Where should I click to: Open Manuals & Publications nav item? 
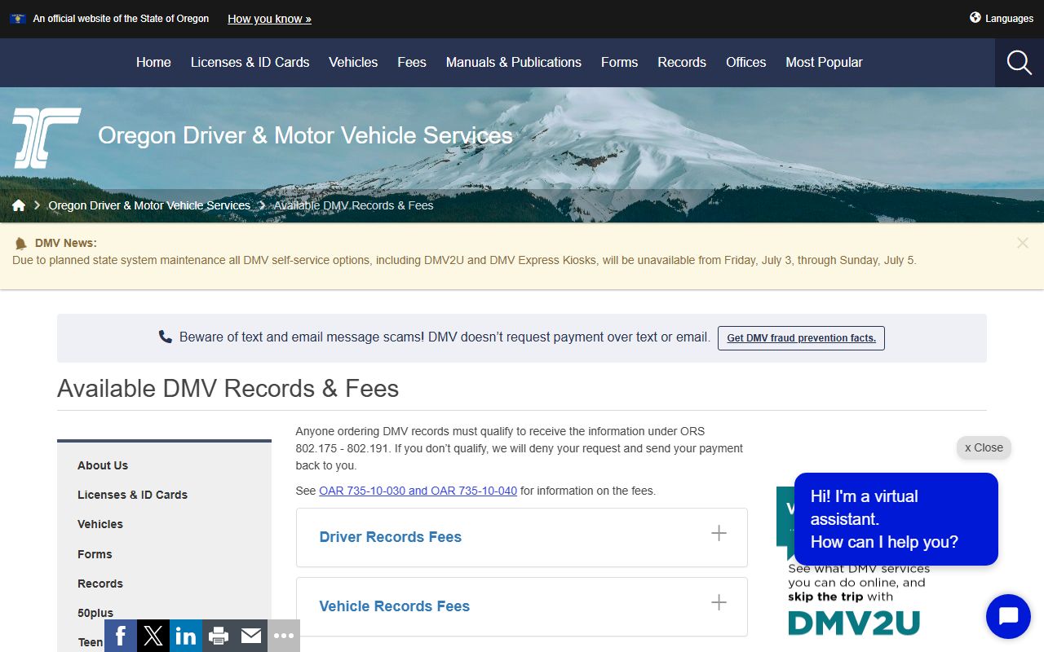pyautogui.click(x=514, y=62)
